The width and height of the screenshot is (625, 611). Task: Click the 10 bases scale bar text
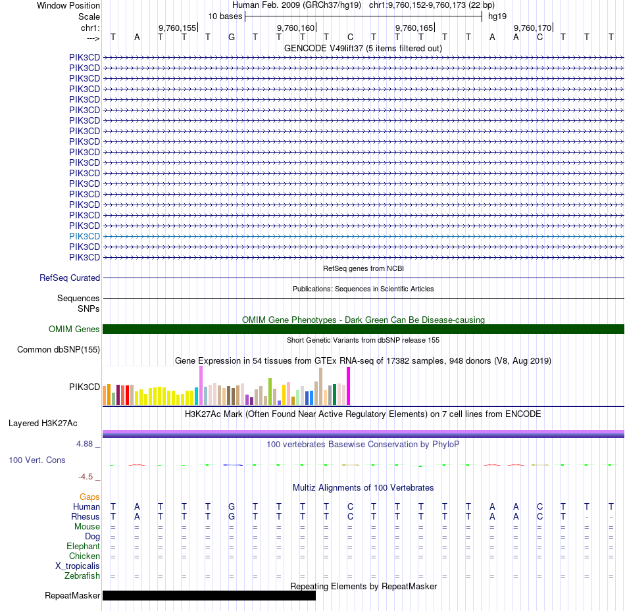tap(225, 16)
